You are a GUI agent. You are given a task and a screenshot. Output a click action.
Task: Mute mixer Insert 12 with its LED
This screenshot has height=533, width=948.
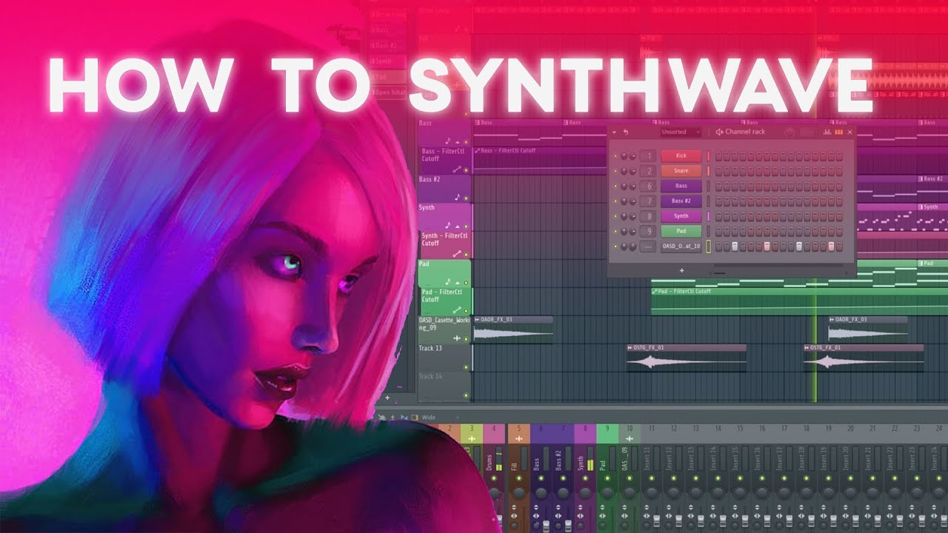[674, 478]
